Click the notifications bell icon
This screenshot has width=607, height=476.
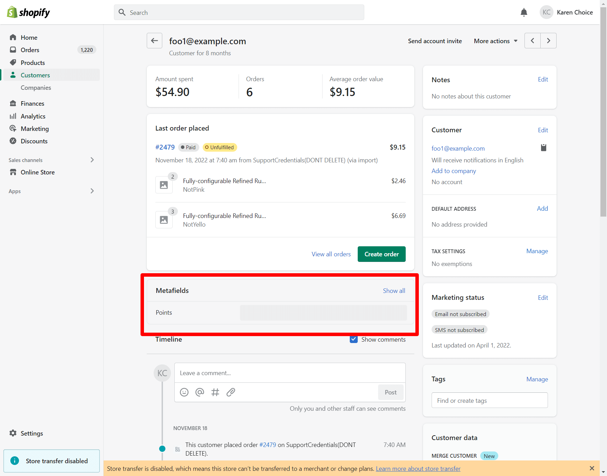pyautogui.click(x=524, y=12)
